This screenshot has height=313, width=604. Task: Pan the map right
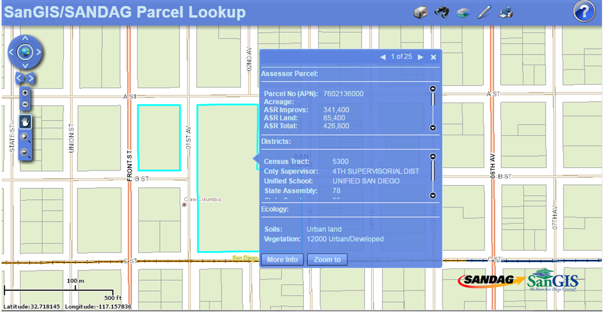pos(39,52)
